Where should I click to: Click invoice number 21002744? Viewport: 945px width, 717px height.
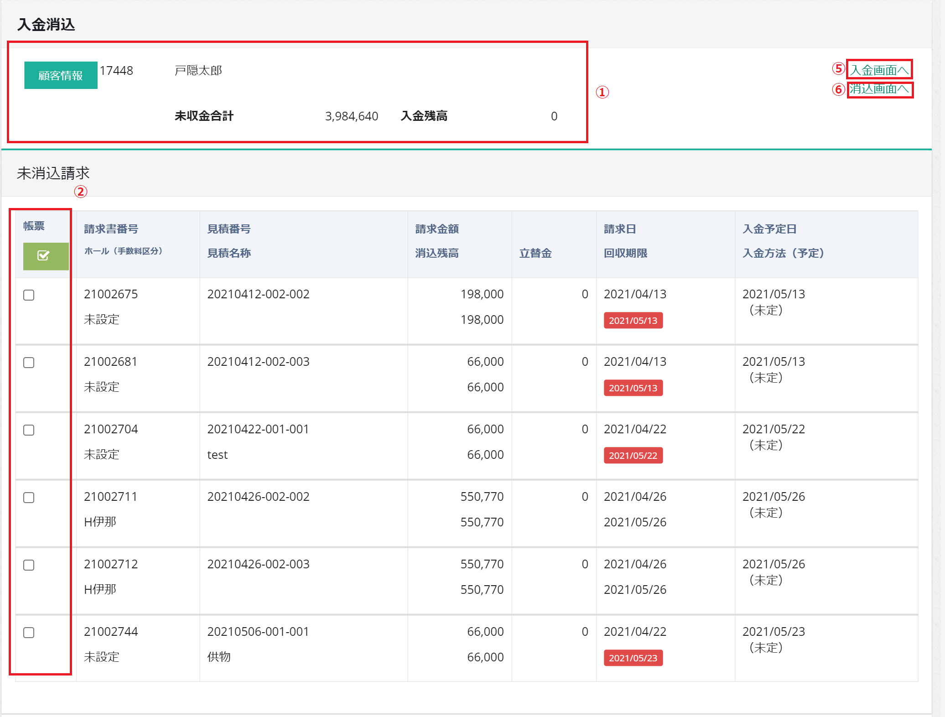111,632
